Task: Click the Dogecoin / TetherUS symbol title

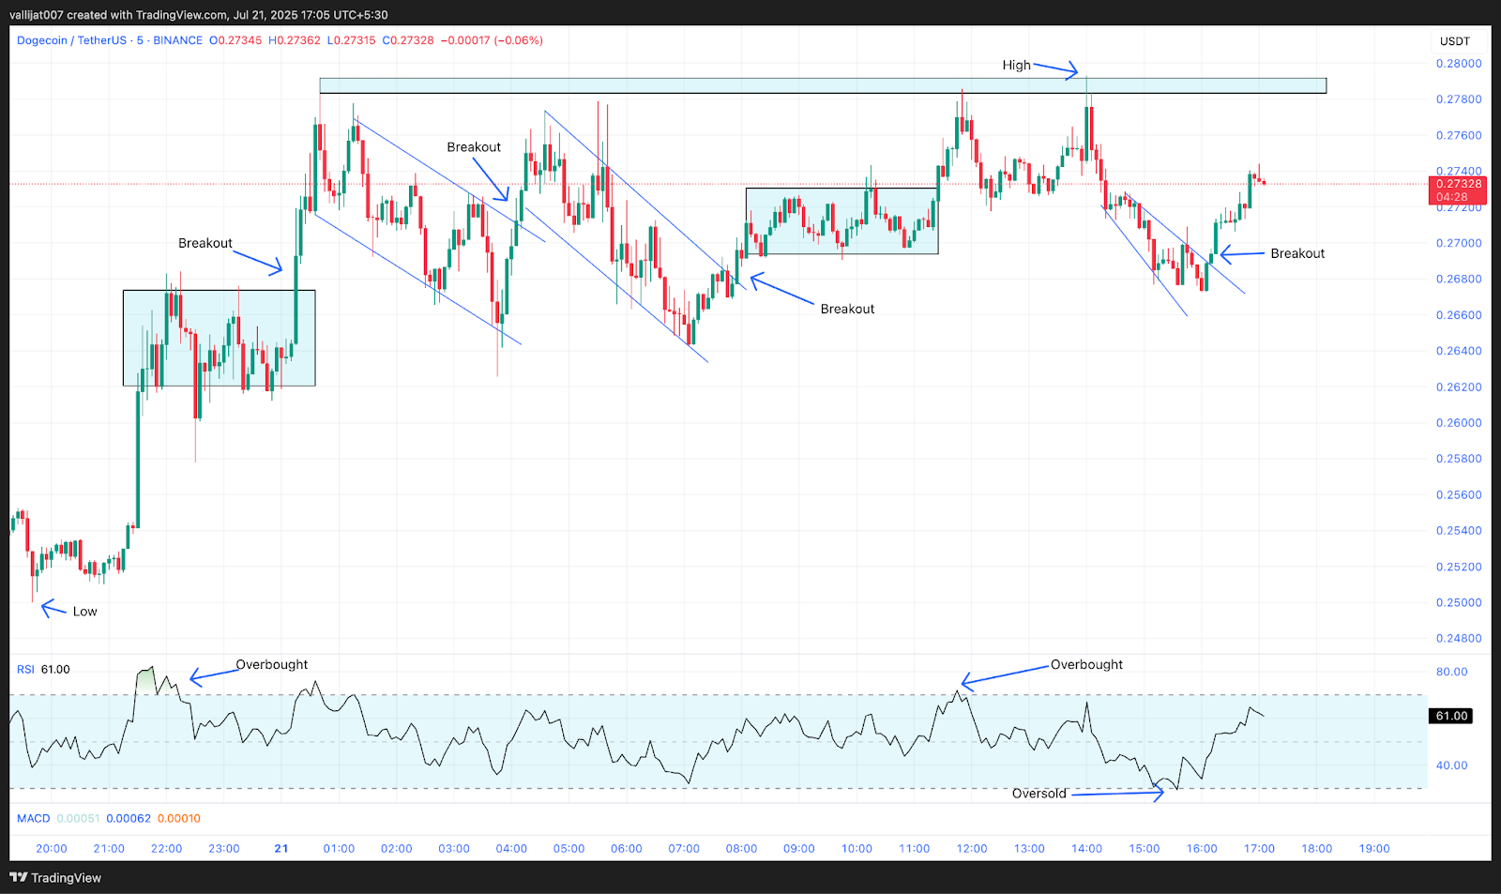Action: tap(71, 40)
